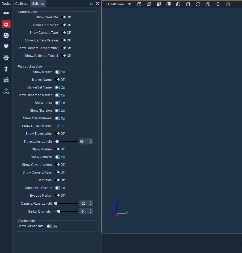Screen dimensions: 242x253
Task: Increase Camera Rays Length with up arrow
Action: pyautogui.click(x=91, y=202)
